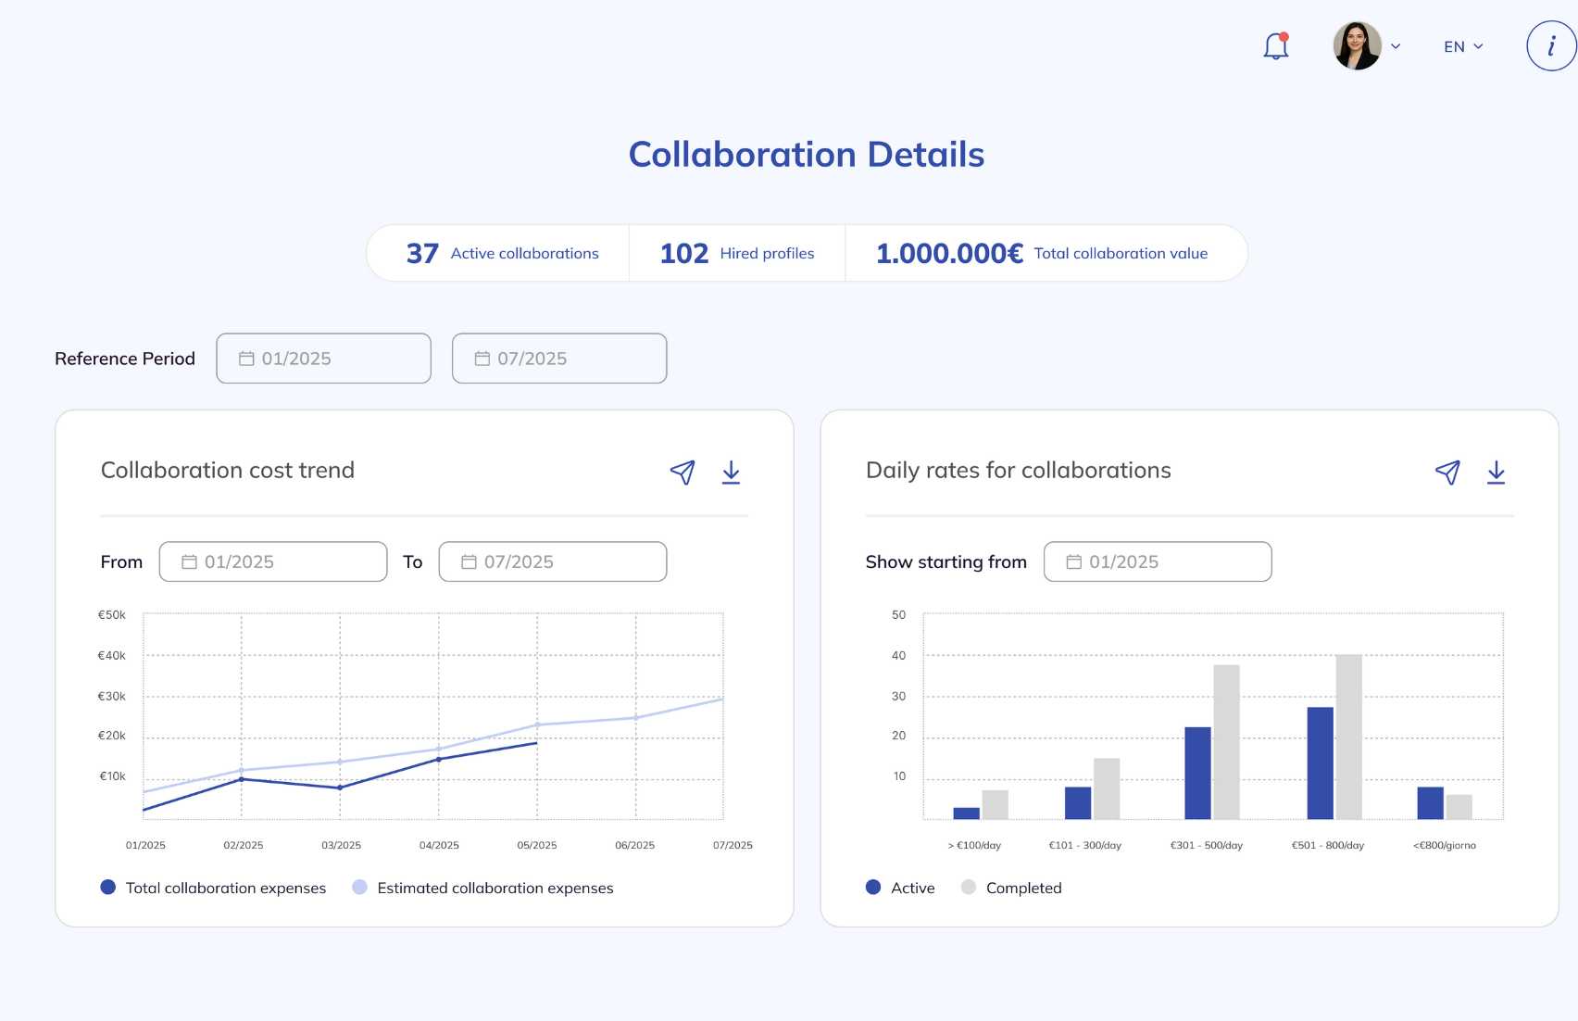Select the 102 Hired profiles card
Viewport: 1578px width, 1021px height.
point(736,252)
